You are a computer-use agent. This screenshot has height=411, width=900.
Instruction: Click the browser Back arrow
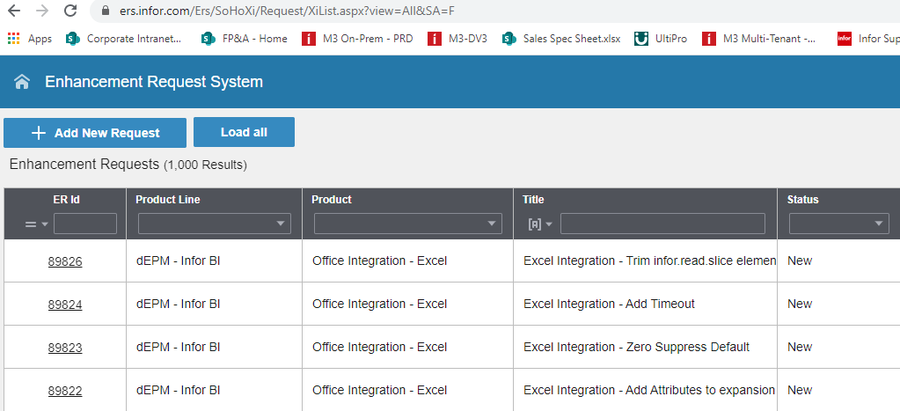(x=14, y=11)
